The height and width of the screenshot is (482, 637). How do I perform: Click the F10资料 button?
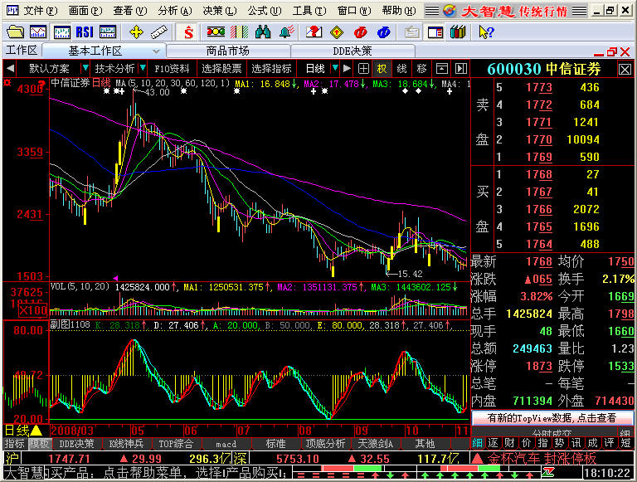tap(172, 69)
